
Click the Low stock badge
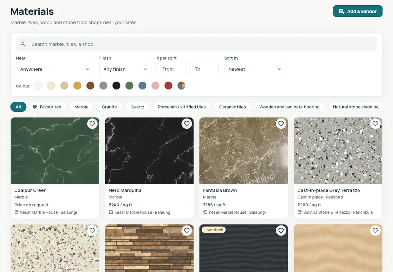(x=214, y=230)
